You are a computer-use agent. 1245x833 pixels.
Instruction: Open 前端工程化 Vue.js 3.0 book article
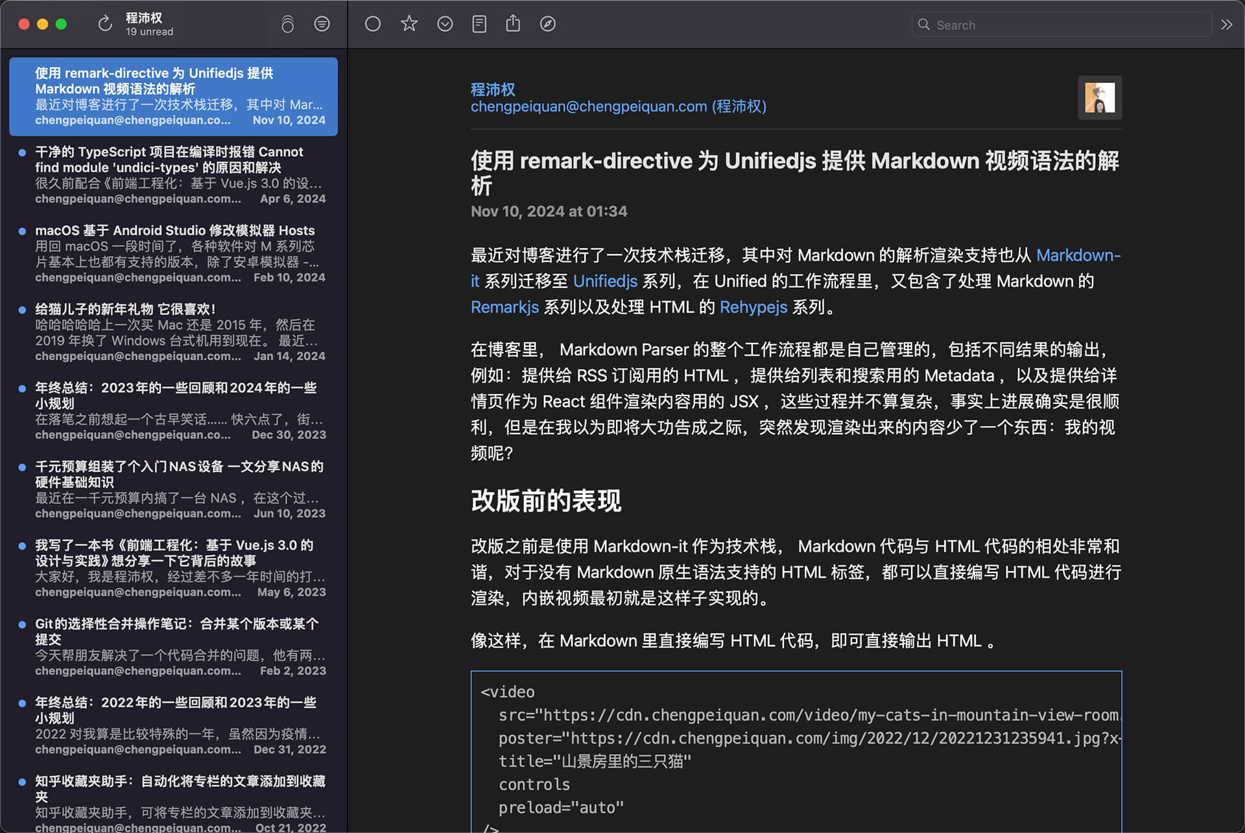pos(173,568)
